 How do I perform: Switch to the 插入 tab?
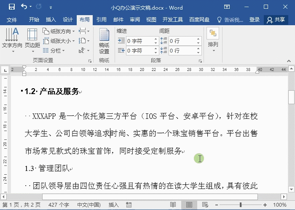pos(51,20)
